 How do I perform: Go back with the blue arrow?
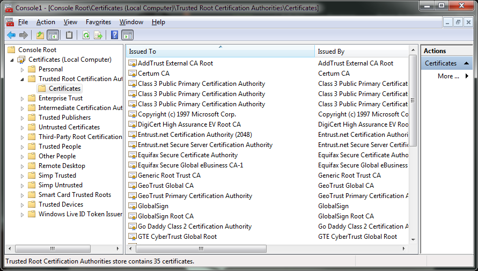point(11,35)
